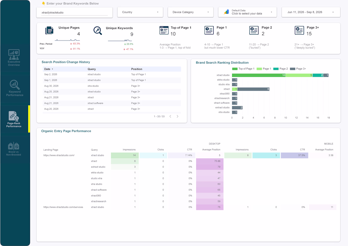The width and height of the screenshot is (348, 246).
Task: Open the https://www.xtractstudio.com/ landing page link
Action: click(59, 155)
